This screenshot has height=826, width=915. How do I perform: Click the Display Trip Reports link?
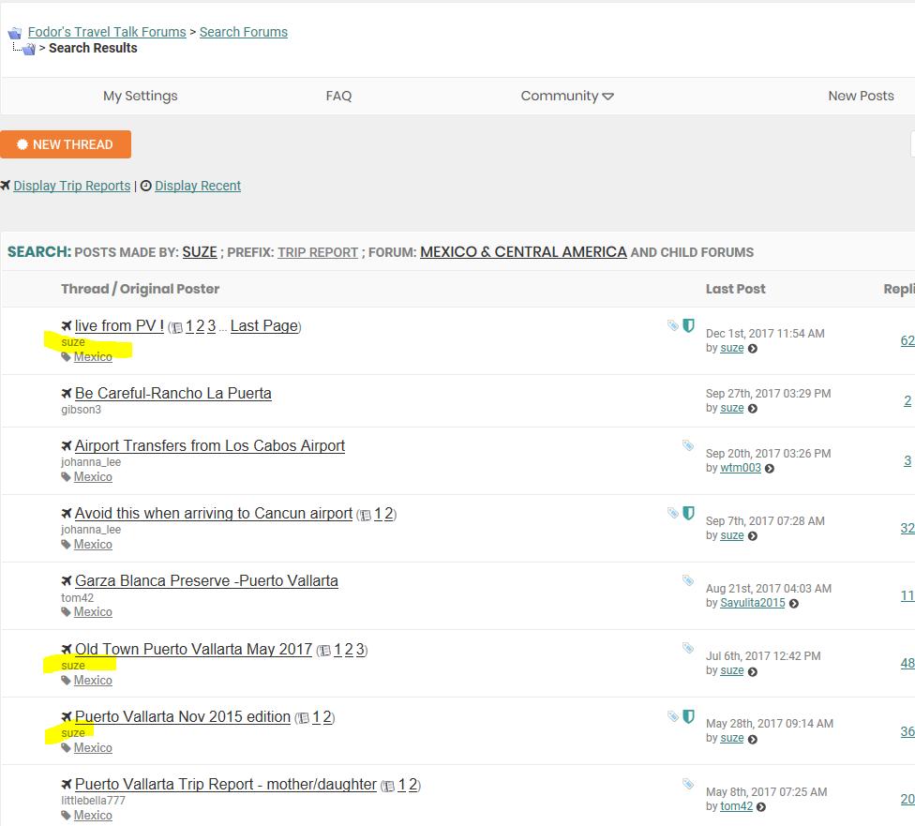click(71, 186)
